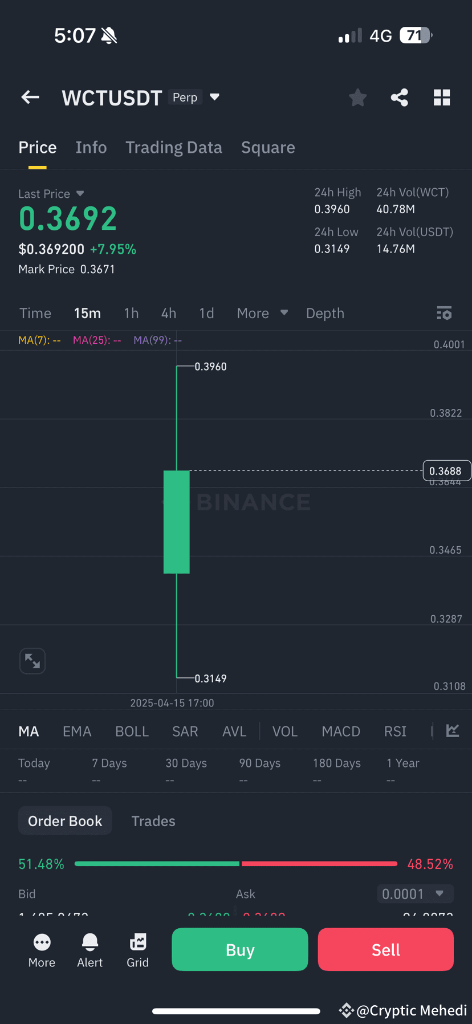Toggle the MACD indicator
This screenshot has width=472, height=1024.
(x=341, y=732)
